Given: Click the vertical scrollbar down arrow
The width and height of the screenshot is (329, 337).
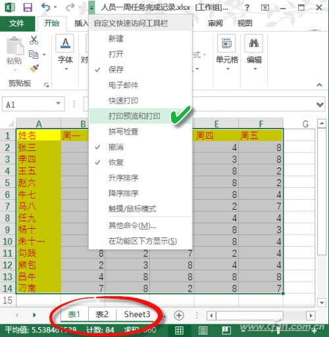Looking at the screenshot, I should (322, 303).
